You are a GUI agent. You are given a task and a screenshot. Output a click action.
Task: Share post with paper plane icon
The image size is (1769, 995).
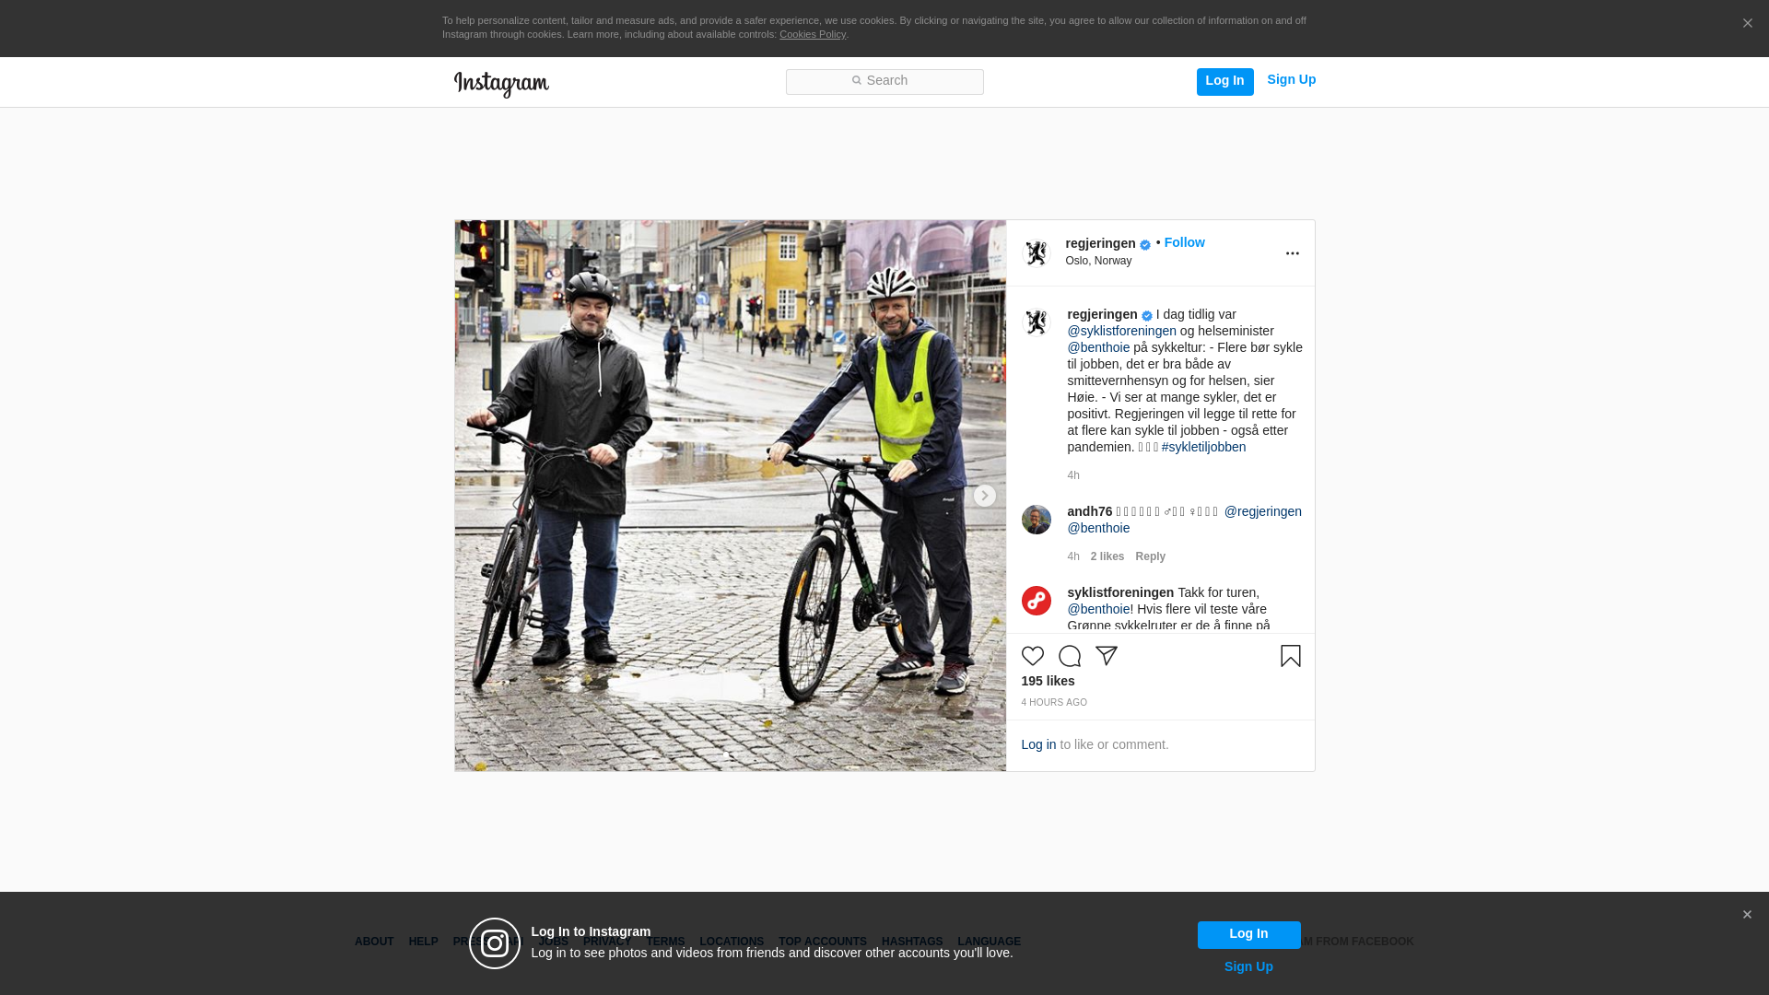[x=1107, y=656]
